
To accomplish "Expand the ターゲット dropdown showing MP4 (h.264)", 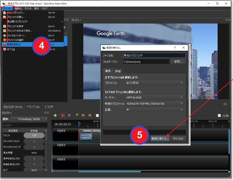I will tap(155, 97).
